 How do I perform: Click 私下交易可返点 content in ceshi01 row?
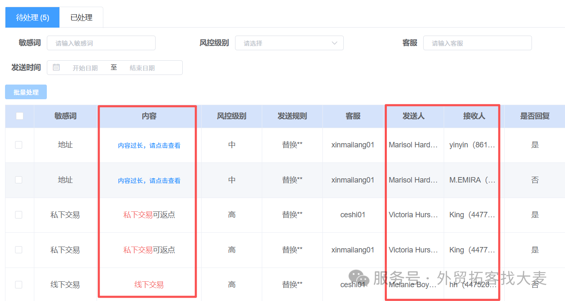coord(149,215)
